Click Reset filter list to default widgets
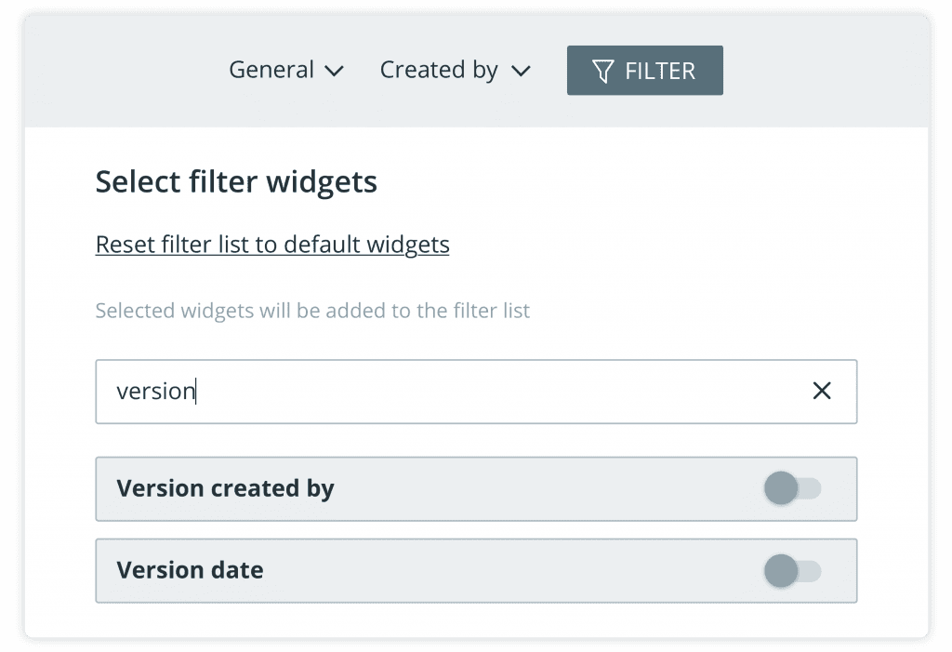Screen dimensions: 952x652 pyautogui.click(x=272, y=245)
